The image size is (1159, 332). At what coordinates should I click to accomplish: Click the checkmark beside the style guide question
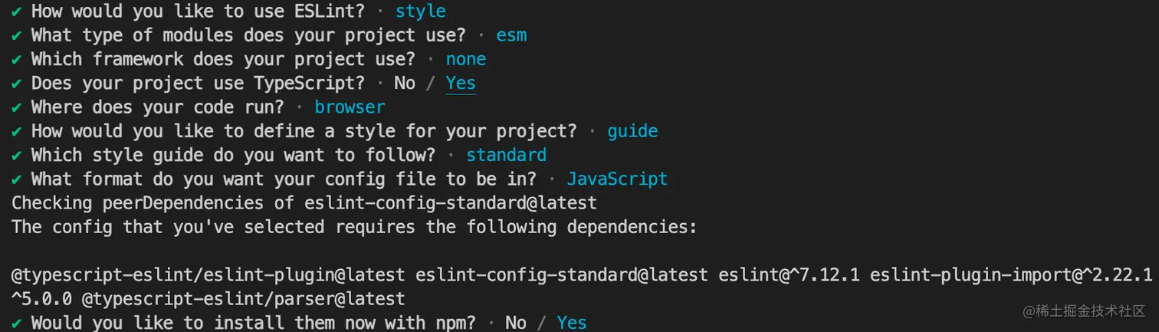pyautogui.click(x=16, y=156)
